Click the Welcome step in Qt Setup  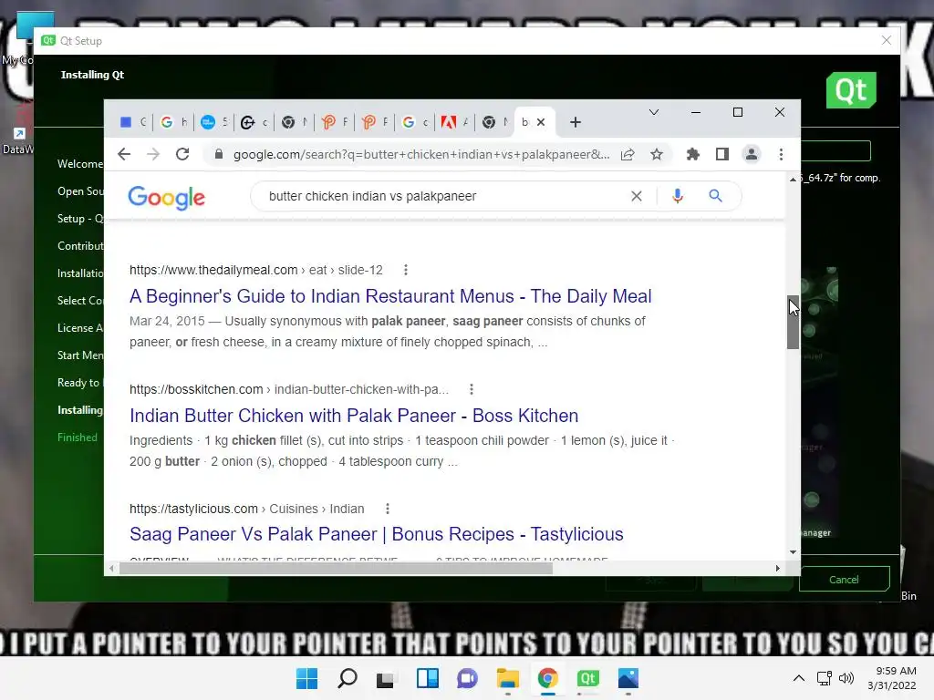[80, 164]
